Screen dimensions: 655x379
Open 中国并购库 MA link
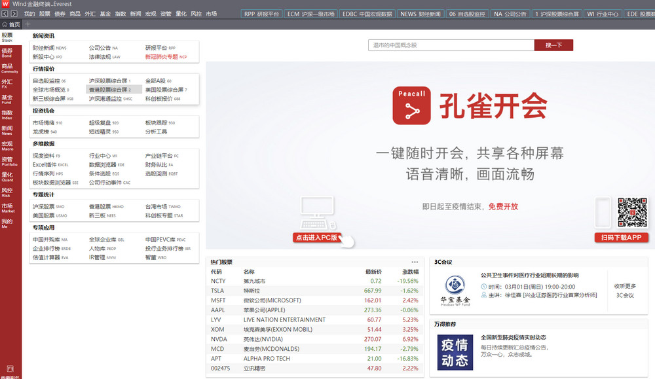point(50,240)
